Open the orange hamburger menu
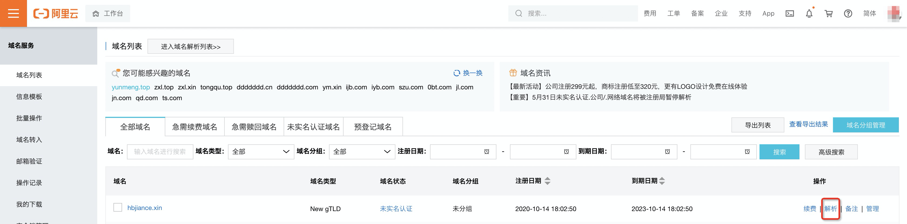 [14, 13]
